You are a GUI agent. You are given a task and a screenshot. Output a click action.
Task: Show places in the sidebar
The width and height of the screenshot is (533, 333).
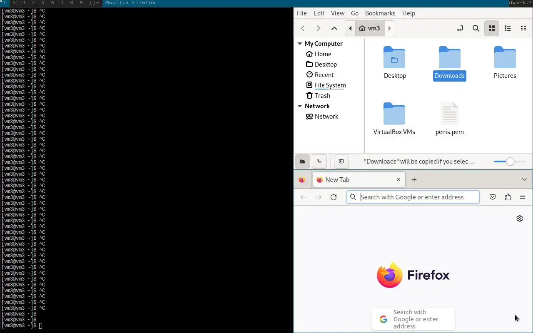(x=303, y=162)
